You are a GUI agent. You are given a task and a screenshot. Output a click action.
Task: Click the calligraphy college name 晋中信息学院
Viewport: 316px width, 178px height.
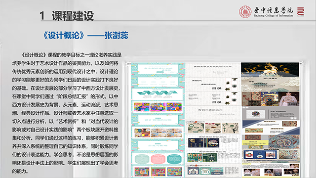coord(273,10)
